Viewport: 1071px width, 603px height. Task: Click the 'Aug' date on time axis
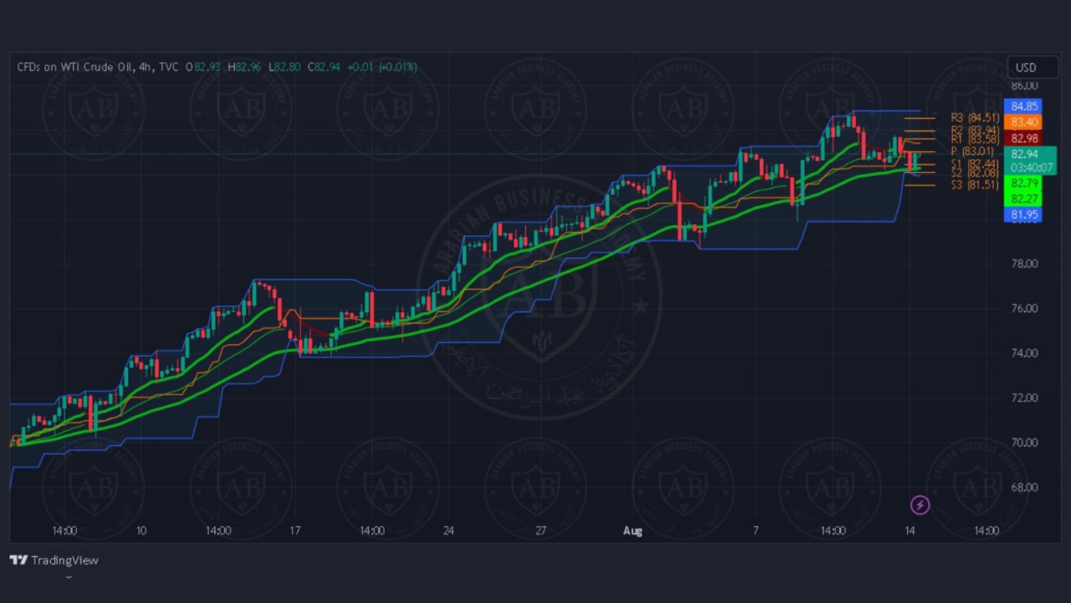pos(633,530)
